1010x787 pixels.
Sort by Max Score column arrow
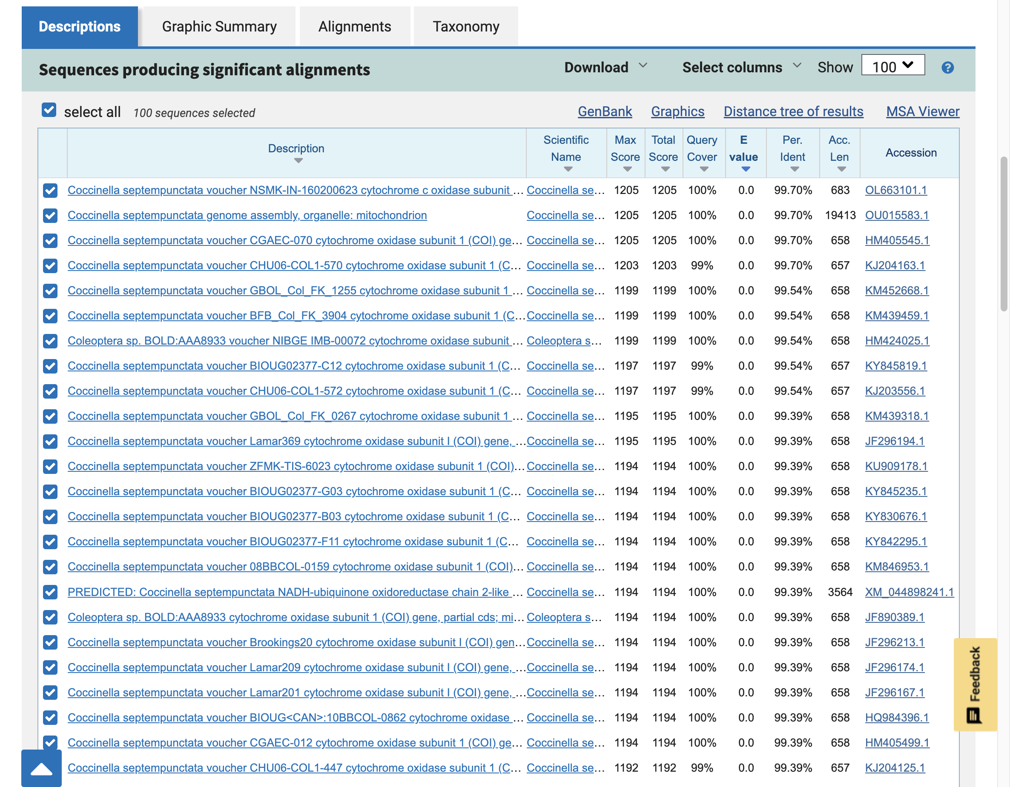627,169
